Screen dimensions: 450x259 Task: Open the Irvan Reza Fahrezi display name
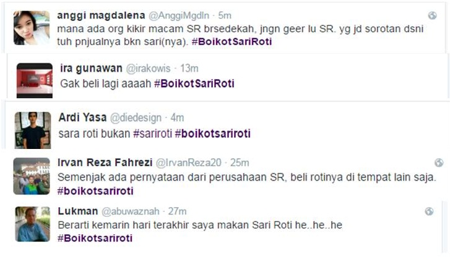(x=105, y=163)
